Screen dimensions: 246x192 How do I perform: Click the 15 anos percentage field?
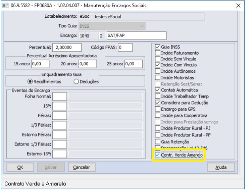click(40, 64)
